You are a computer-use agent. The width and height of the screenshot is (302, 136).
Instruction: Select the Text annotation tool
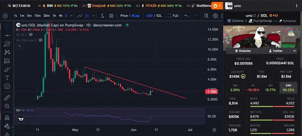(x=7, y=78)
